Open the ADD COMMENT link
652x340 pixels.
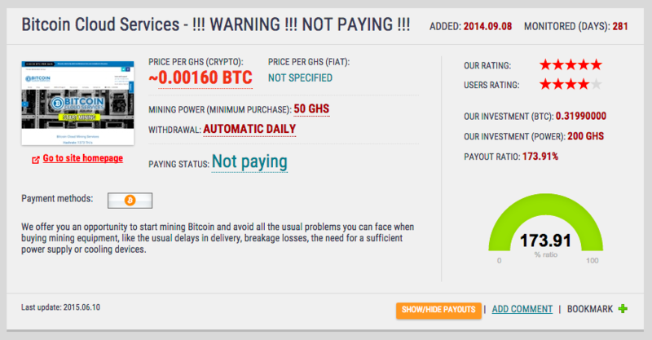coord(522,309)
